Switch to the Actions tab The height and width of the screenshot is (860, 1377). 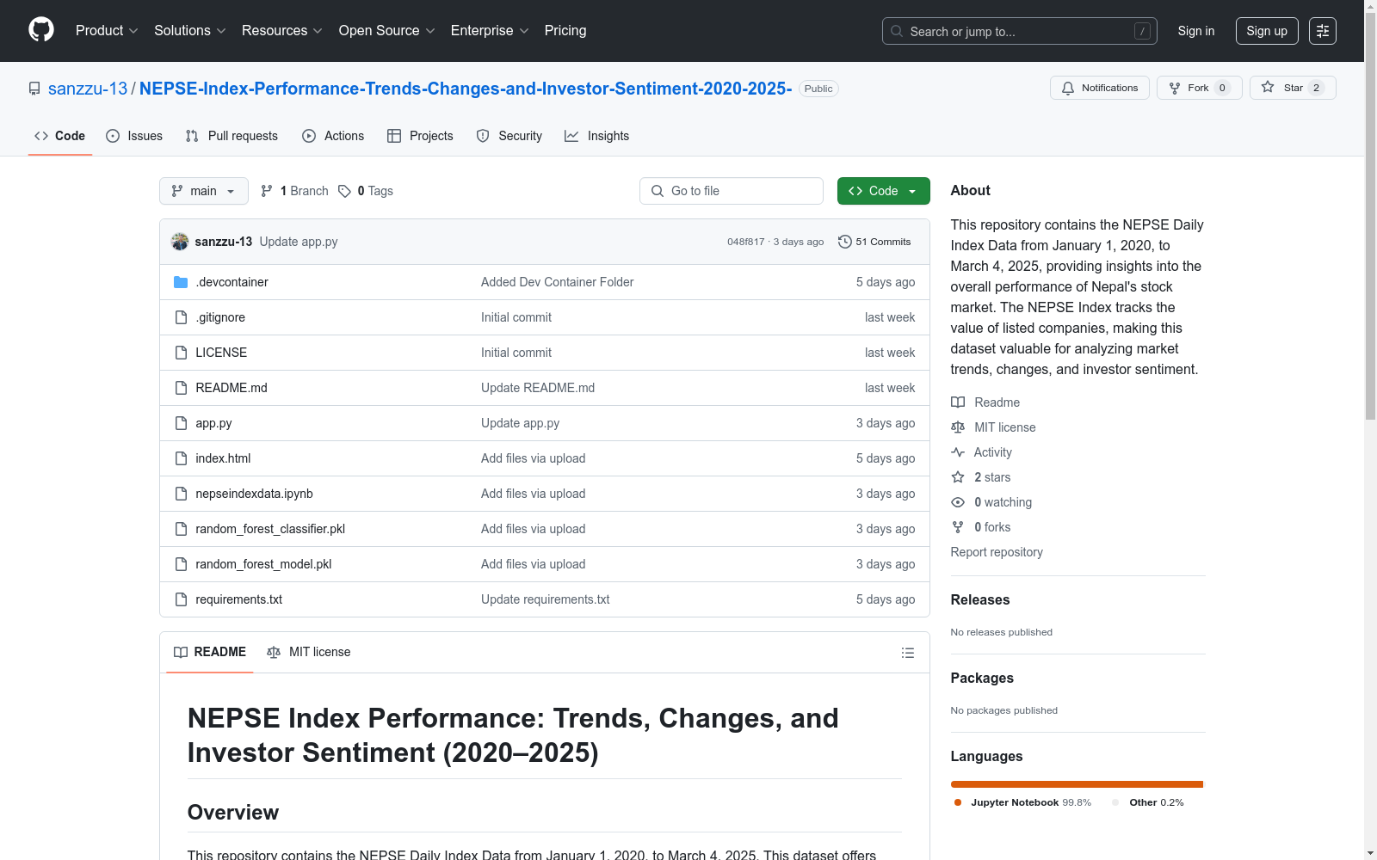[333, 136]
